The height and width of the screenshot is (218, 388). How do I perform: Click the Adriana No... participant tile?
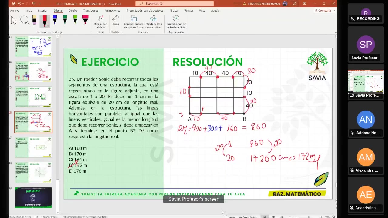(366, 120)
